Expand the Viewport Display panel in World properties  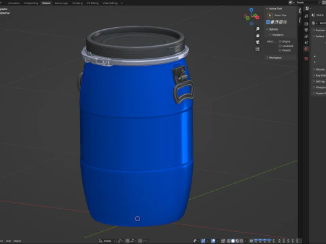[x=314, y=87]
